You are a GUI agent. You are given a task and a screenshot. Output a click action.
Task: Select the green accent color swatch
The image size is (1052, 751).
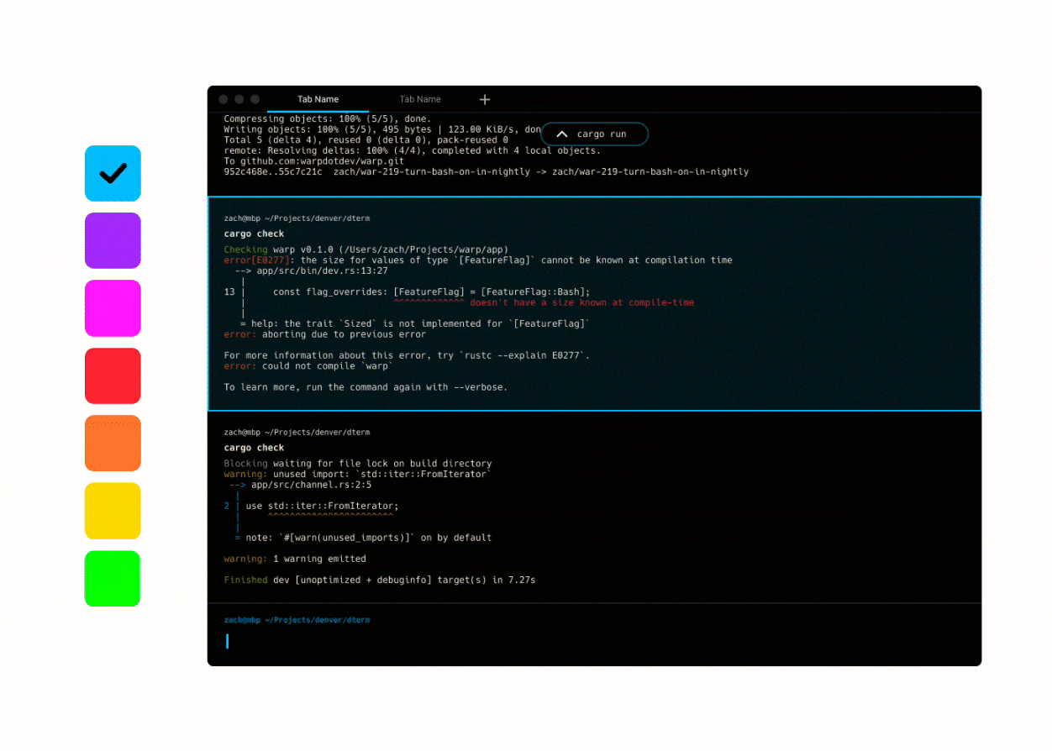(113, 578)
